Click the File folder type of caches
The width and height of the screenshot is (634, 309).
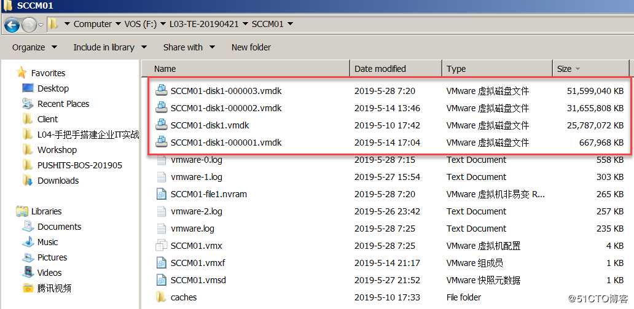464,297
